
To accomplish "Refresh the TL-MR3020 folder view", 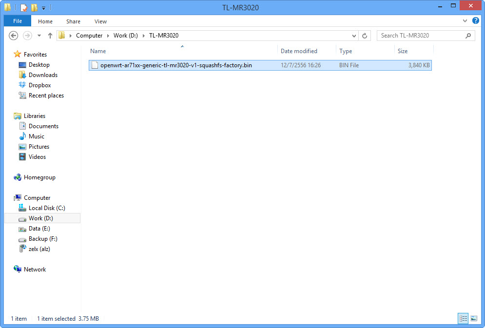I will (x=365, y=36).
